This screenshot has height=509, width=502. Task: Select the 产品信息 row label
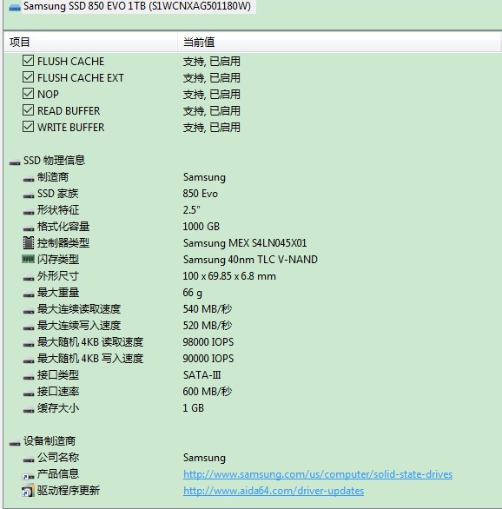(58, 474)
